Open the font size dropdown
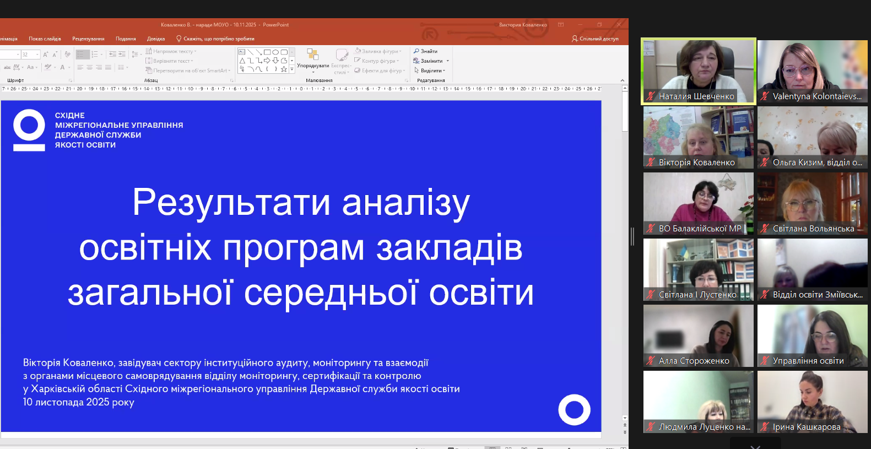This screenshot has height=449, width=871. coord(37,55)
